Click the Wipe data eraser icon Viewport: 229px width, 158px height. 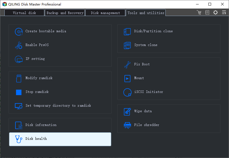coord(127,112)
